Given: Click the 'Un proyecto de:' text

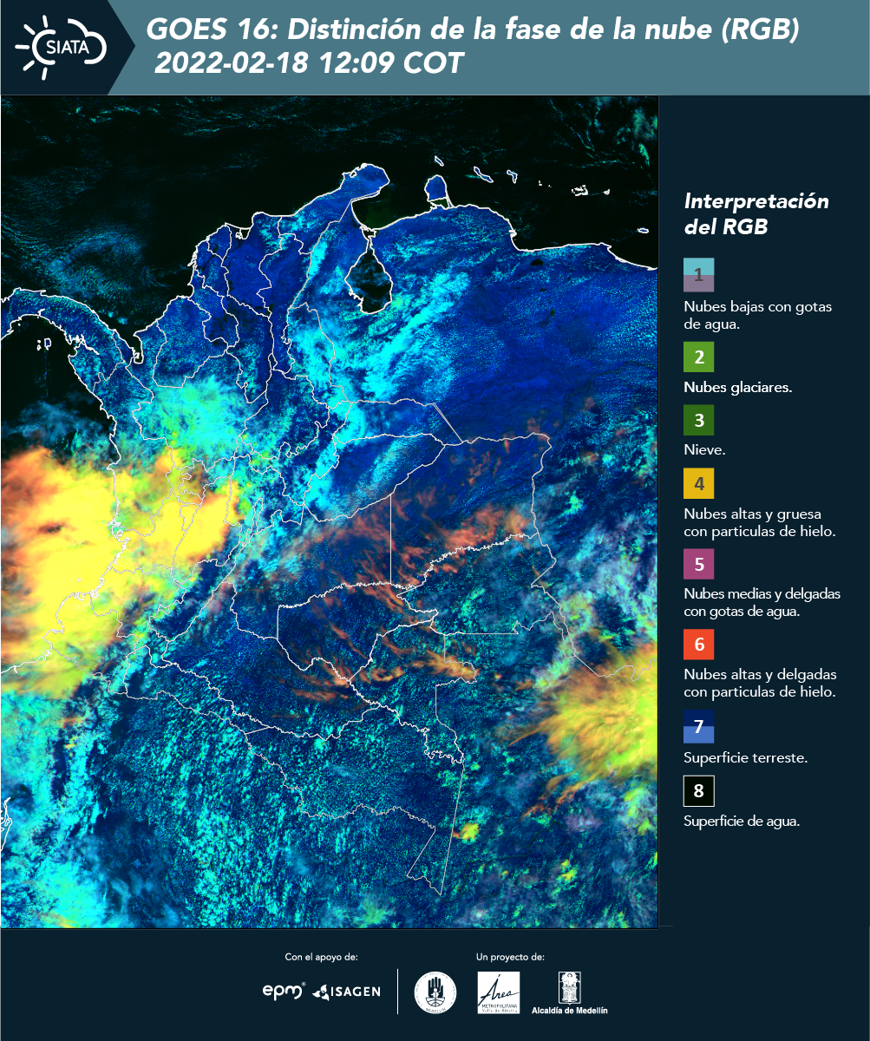Looking at the screenshot, I should click(510, 958).
